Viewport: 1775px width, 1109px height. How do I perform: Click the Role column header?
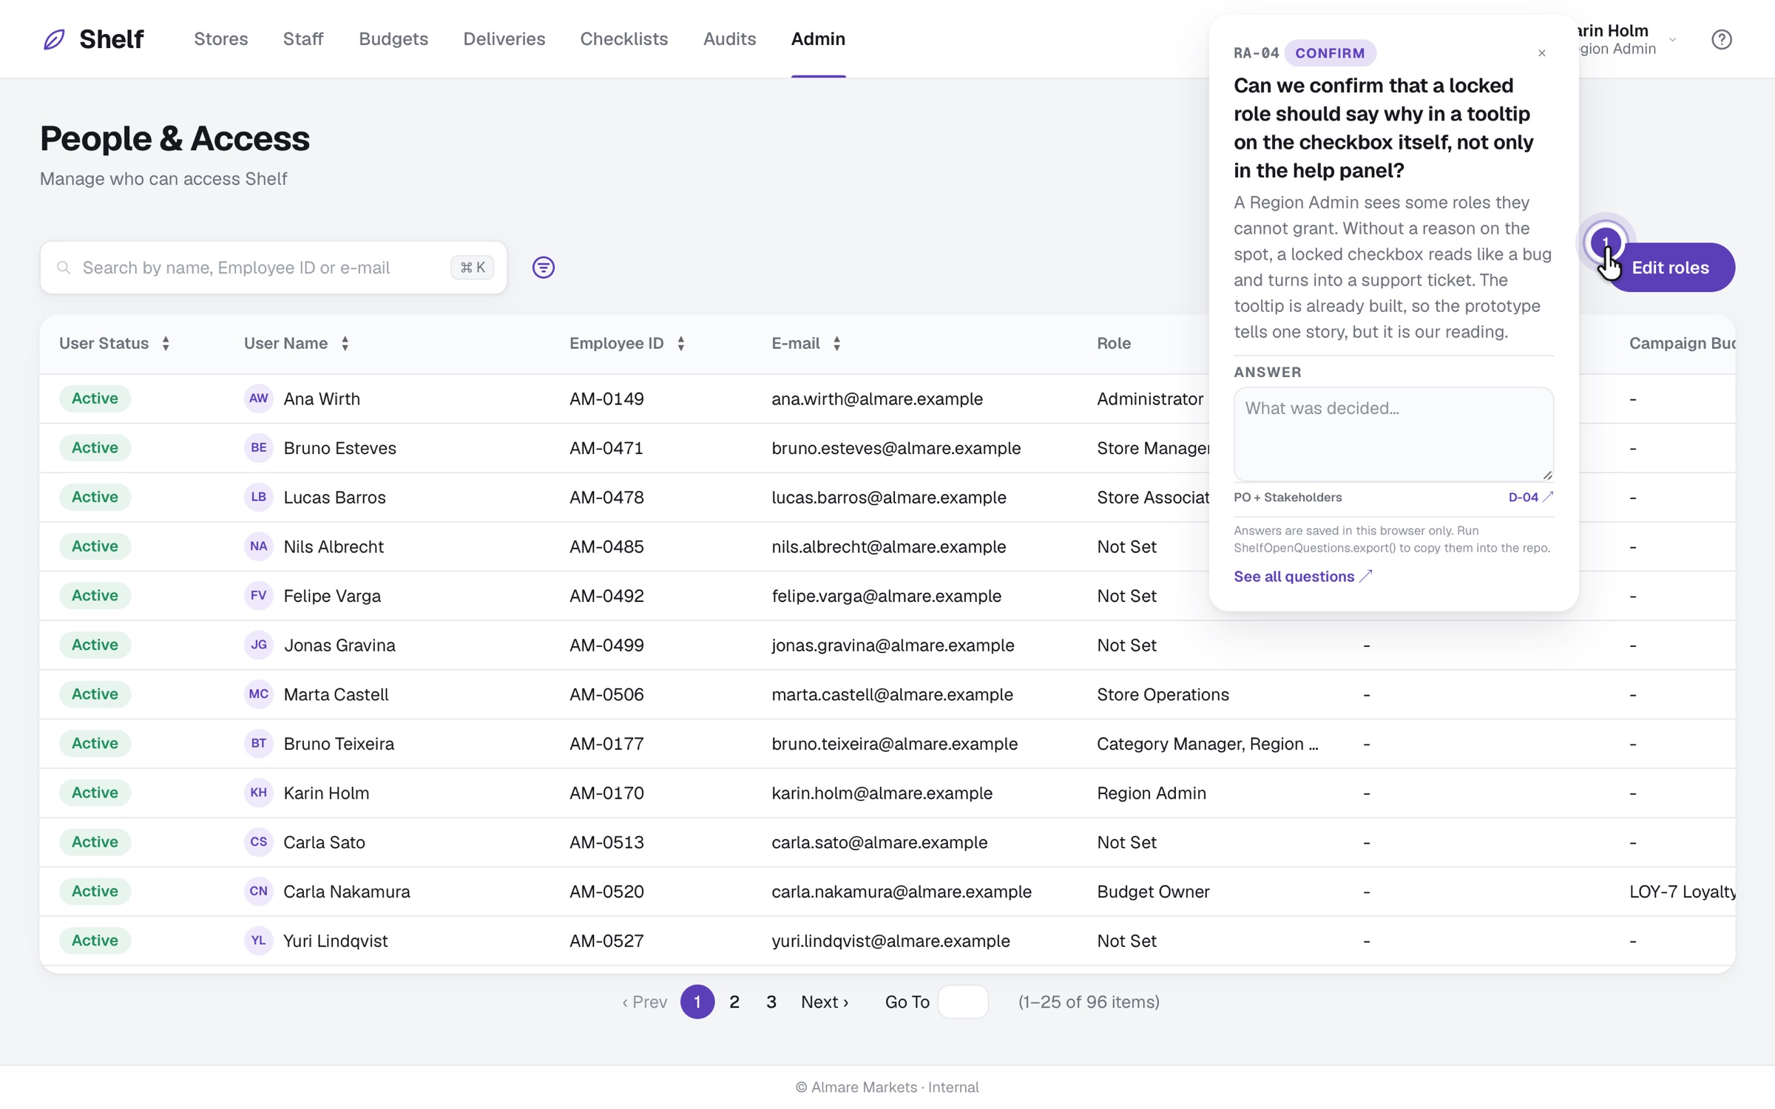pos(1114,344)
